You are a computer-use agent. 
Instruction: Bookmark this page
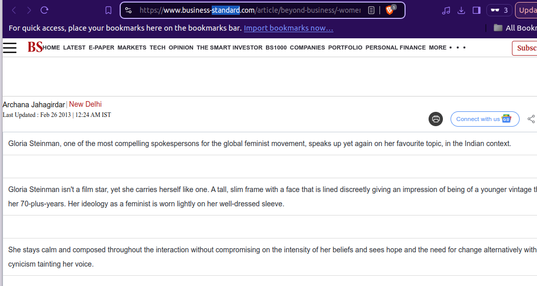[108, 10]
